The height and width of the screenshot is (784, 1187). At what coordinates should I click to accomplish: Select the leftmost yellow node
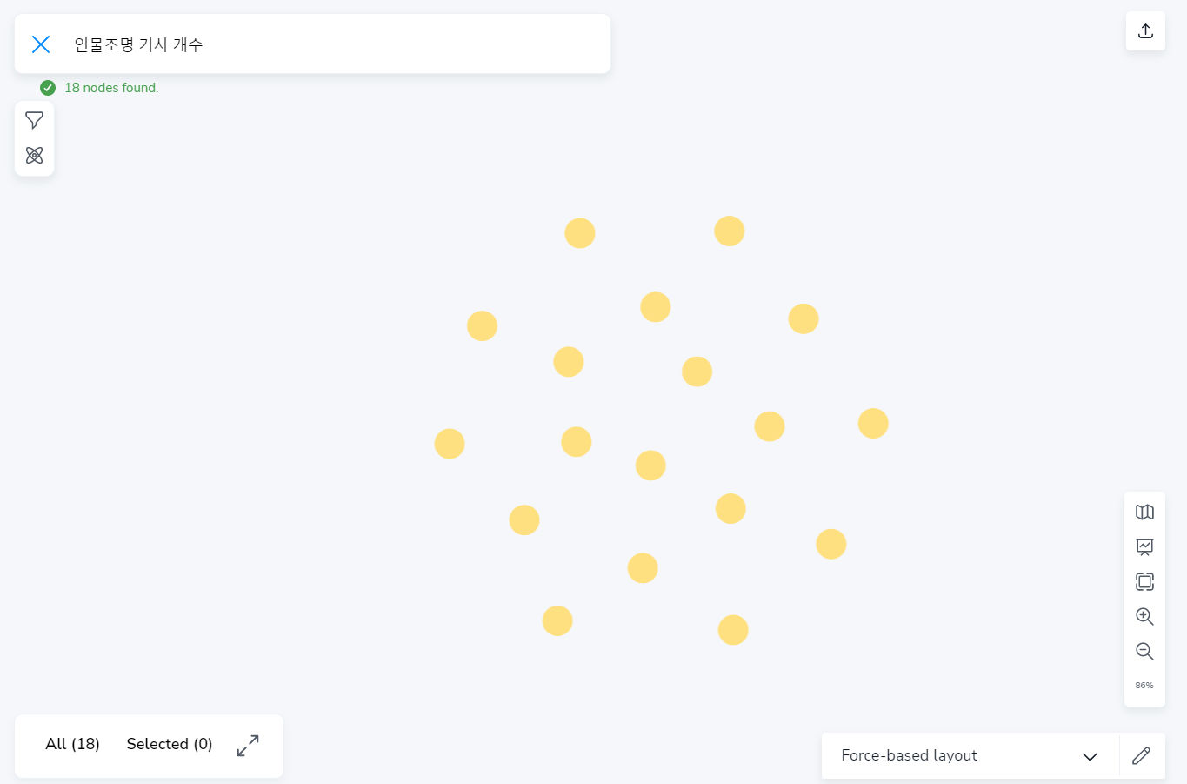450,444
